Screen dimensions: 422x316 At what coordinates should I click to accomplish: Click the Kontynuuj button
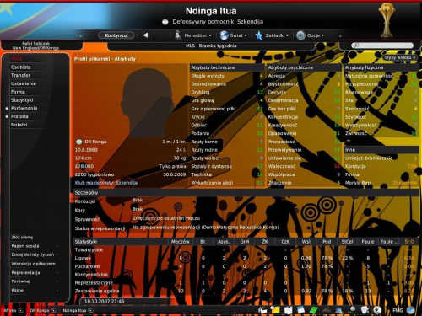pos(116,35)
